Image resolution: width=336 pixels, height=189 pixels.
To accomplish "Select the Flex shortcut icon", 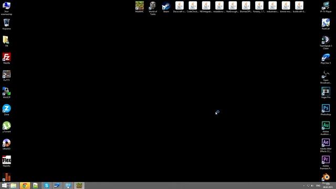I will point(6,161).
